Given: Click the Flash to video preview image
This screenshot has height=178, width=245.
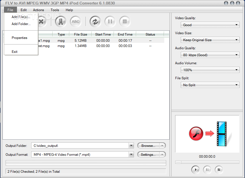Looking at the screenshot, I should tap(207, 134).
